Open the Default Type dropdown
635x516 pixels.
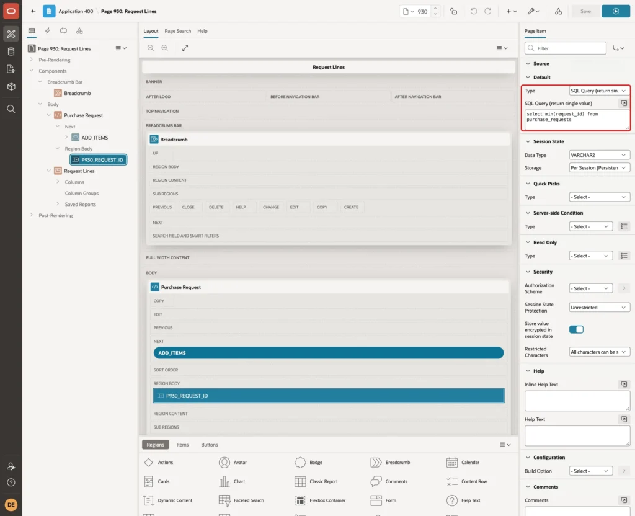click(599, 91)
